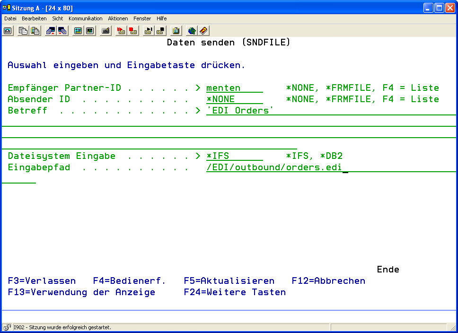Click the Absender ID field with *NONE
The image size is (458, 333).
click(x=234, y=99)
